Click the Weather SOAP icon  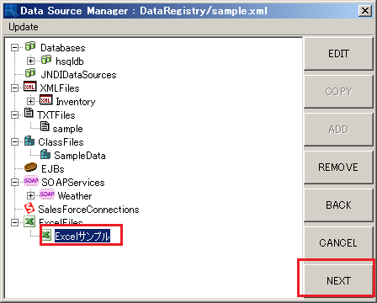[x=47, y=194]
